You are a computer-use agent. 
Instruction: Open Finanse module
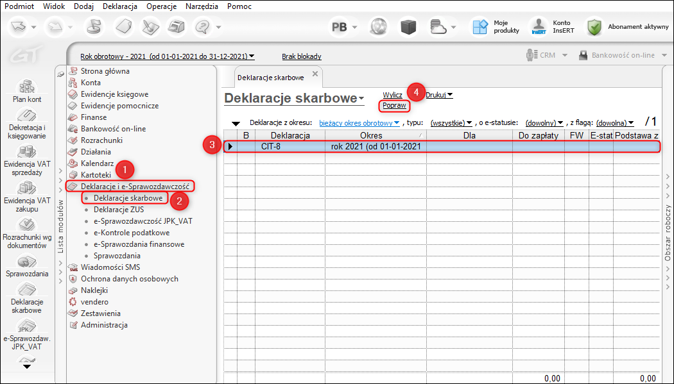tap(88, 117)
